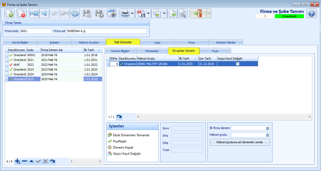The height and width of the screenshot is (171, 321).
Task: Add a period row with the plus icon
Action: click(17, 161)
